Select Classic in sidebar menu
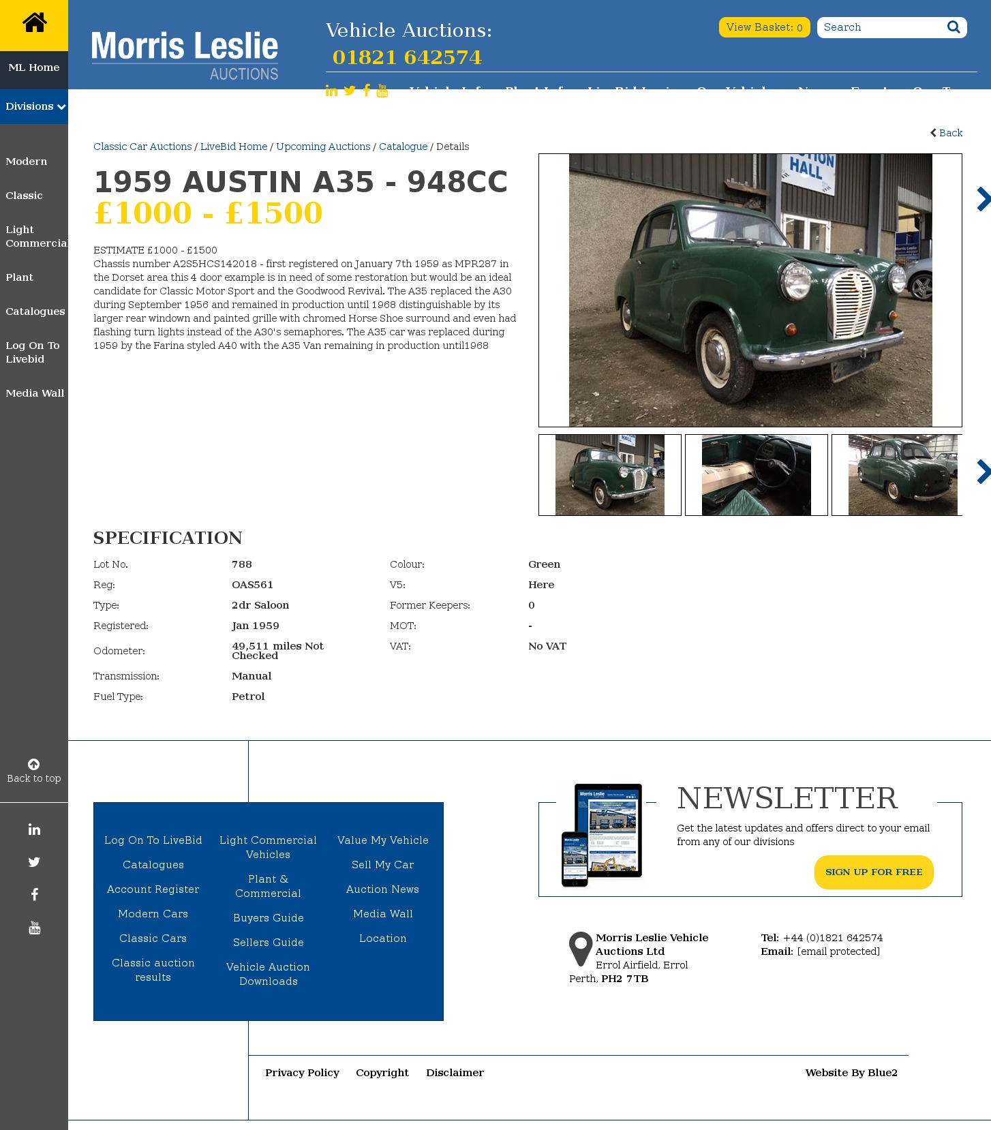Viewport: 991px width, 1130px height. pyautogui.click(x=24, y=196)
